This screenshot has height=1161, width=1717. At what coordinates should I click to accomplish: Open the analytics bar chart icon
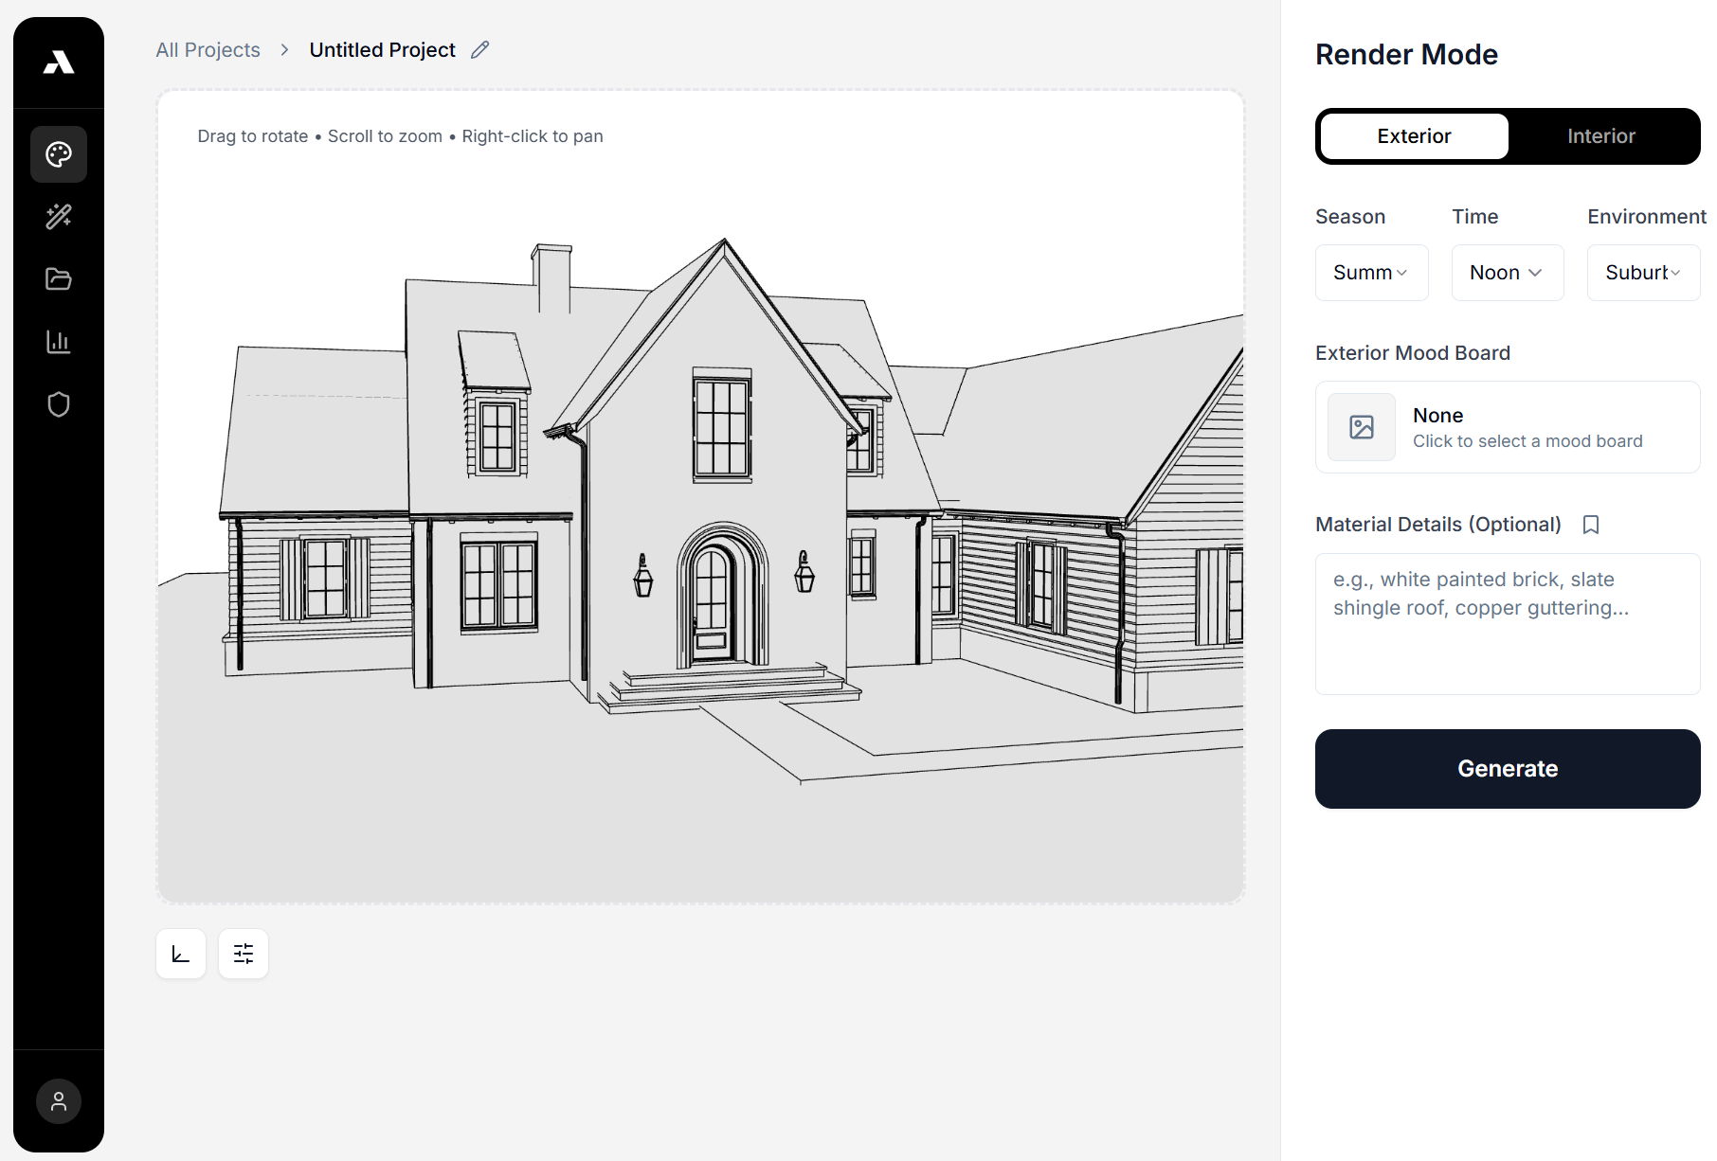(58, 342)
